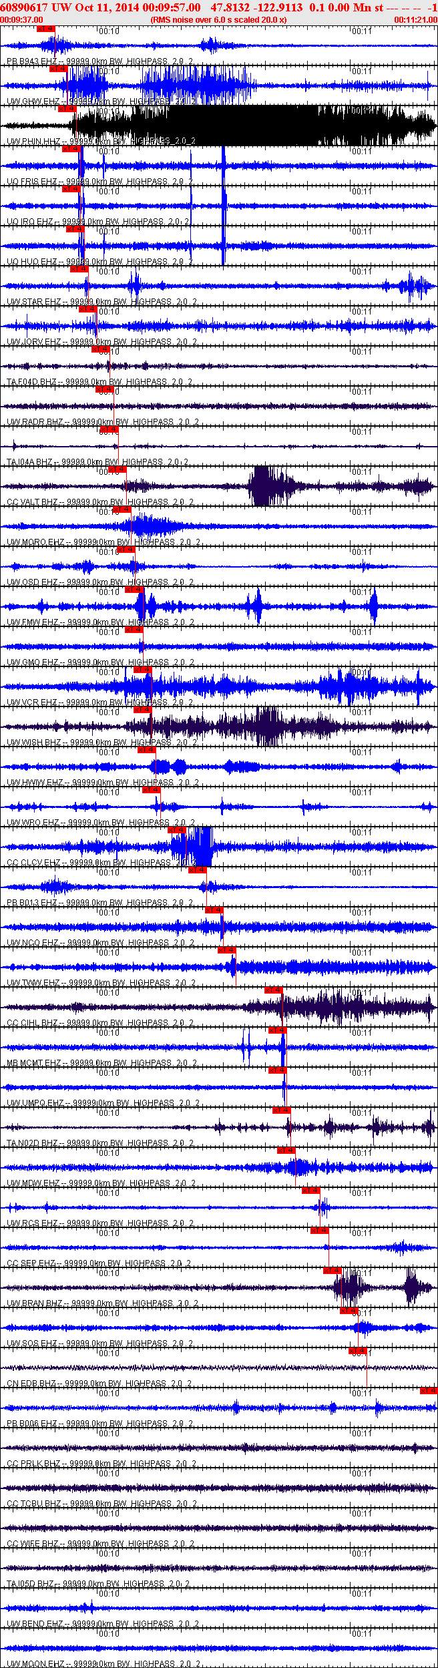Click the start time 00:09:37.00 label
This screenshot has height=1668, width=438.
click(21, 20)
